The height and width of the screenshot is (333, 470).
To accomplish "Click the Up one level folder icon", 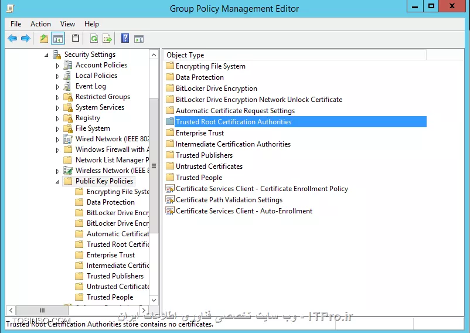I will pyautogui.click(x=44, y=38).
